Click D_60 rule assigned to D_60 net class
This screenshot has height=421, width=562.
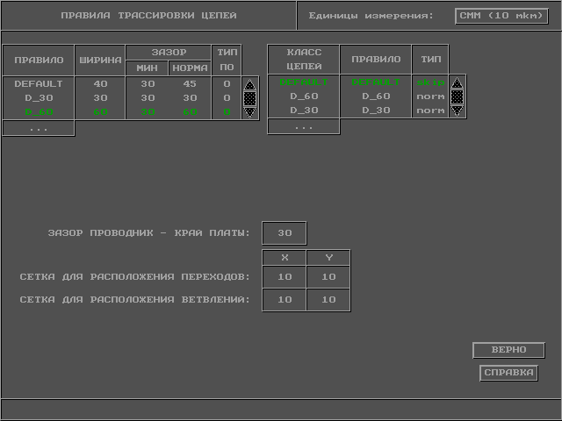tap(376, 96)
